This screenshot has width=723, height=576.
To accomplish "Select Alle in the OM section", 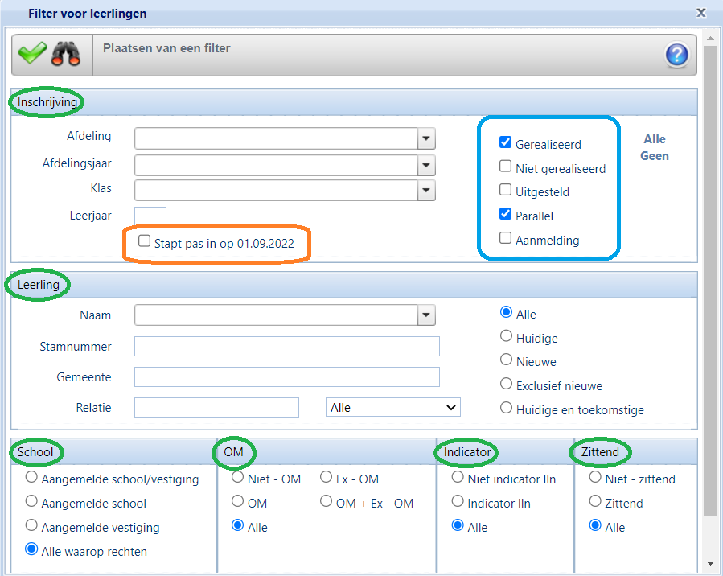I will coord(237,525).
